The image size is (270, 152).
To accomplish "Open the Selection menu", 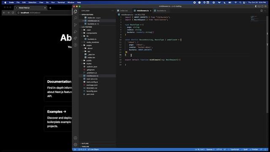I will (x=32, y=3).
